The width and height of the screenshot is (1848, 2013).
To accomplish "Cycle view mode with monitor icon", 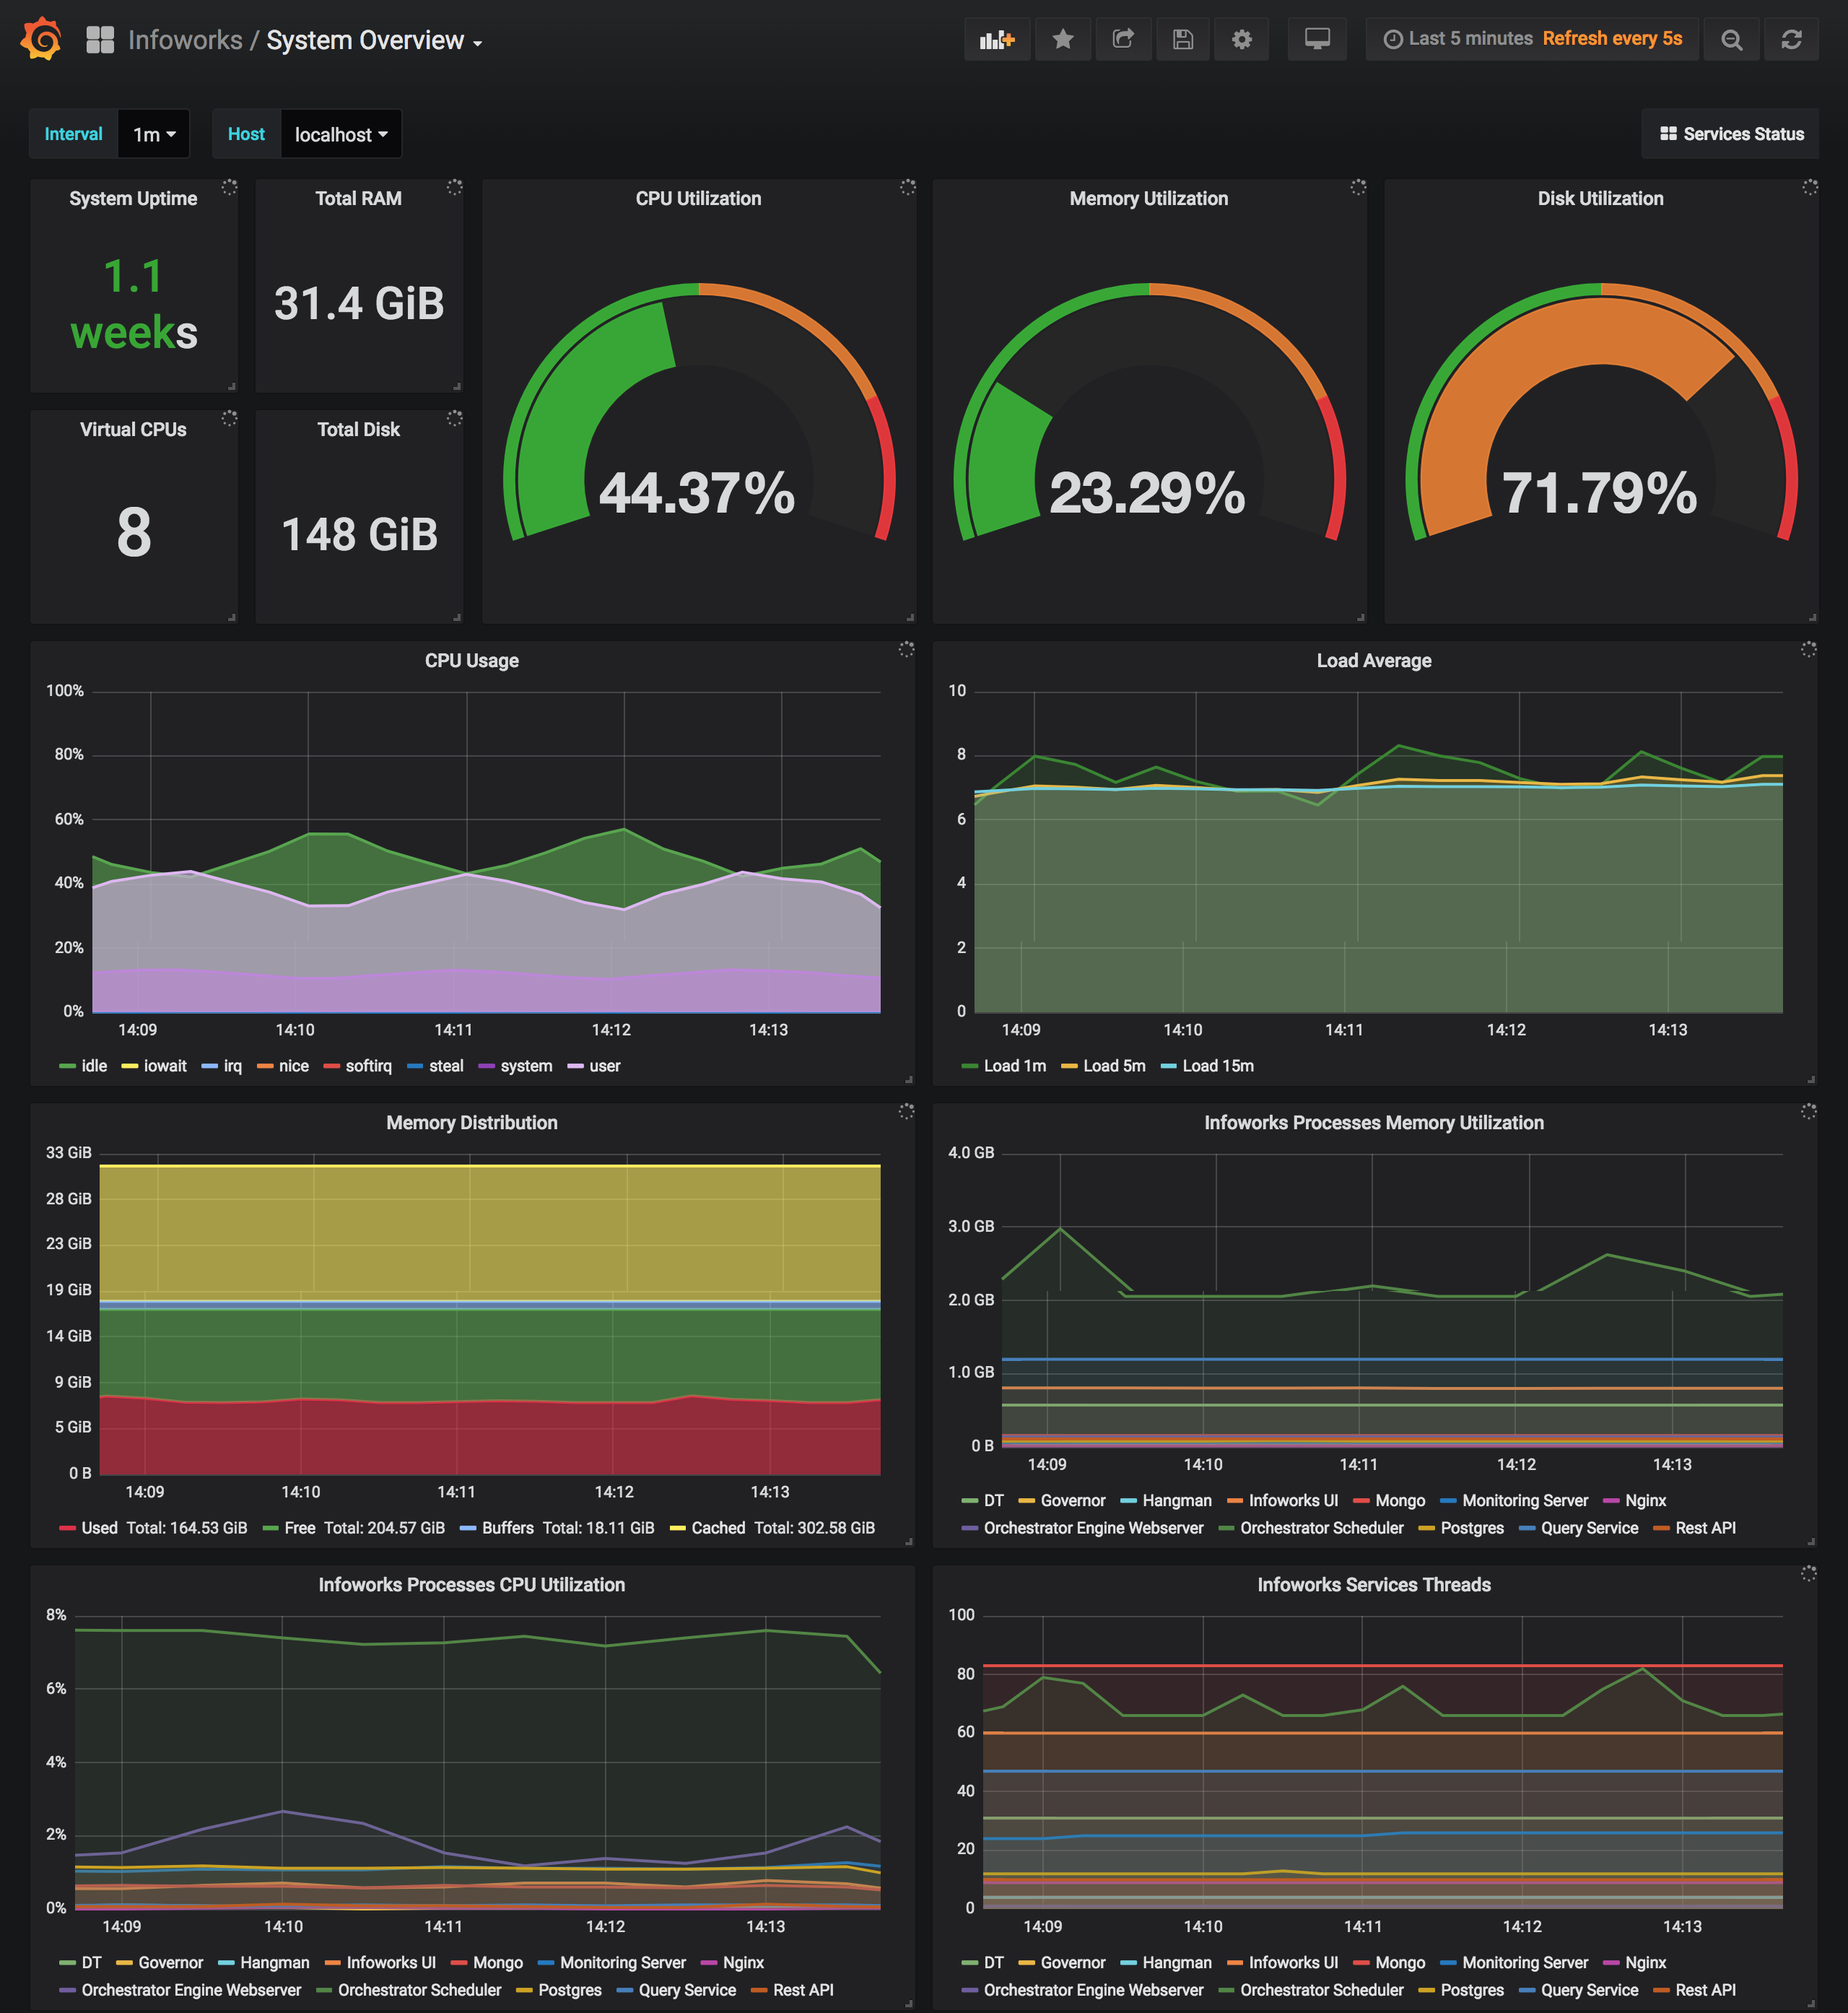I will tap(1317, 40).
